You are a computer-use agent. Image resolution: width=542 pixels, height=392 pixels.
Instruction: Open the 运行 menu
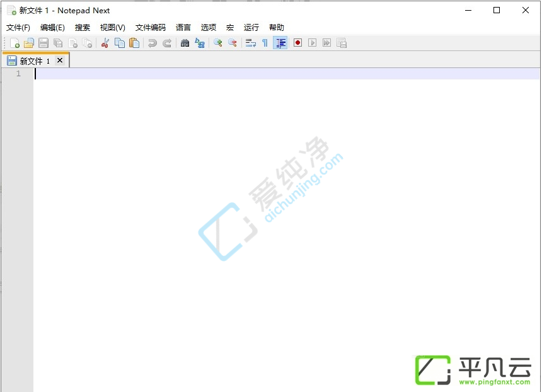(251, 27)
